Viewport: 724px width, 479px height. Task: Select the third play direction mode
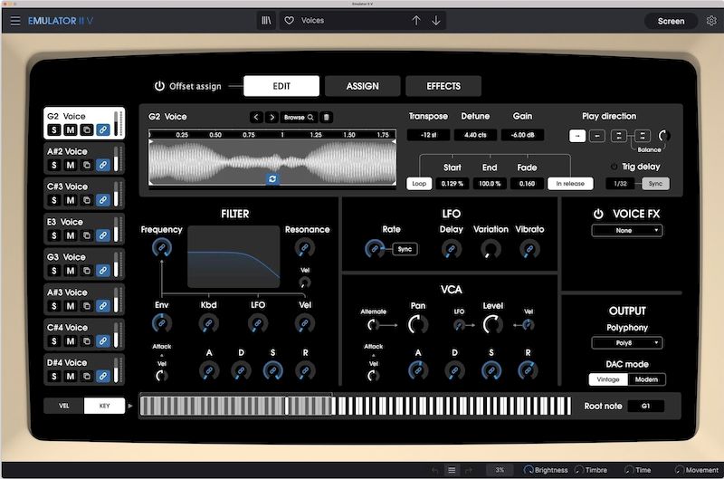[x=619, y=136]
